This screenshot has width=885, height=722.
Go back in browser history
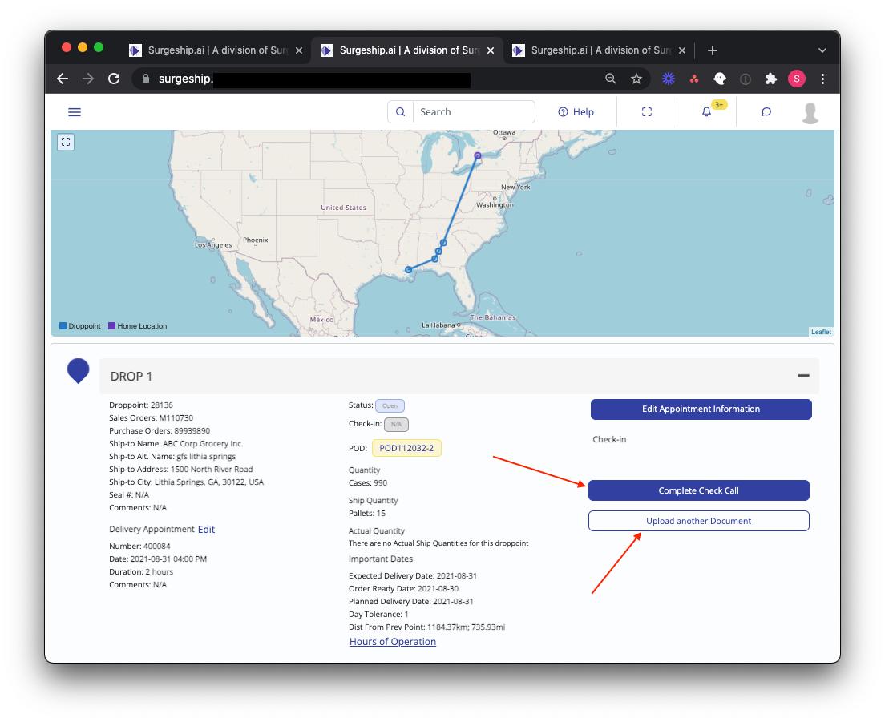point(63,79)
